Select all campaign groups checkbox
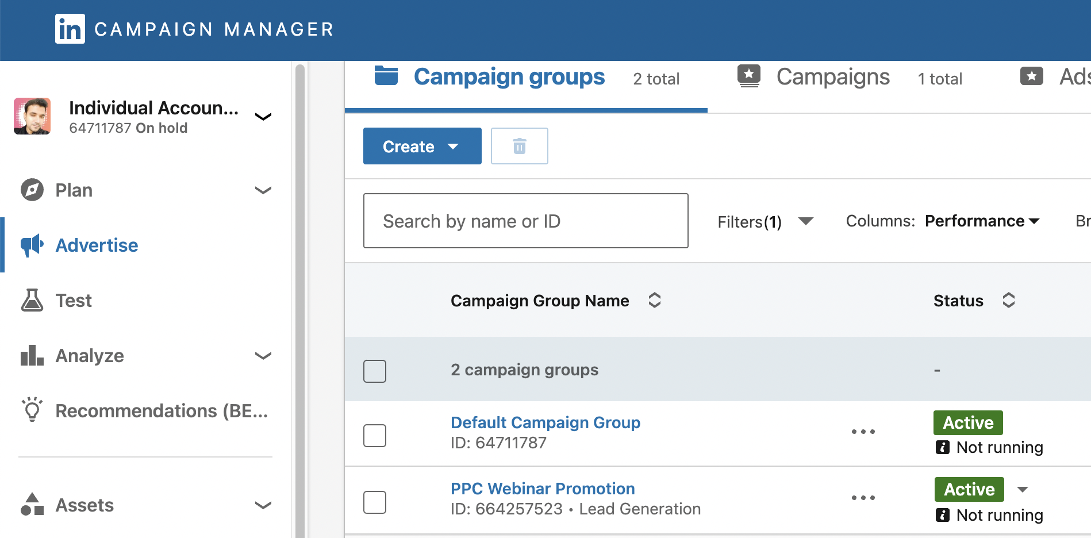Screen dimensions: 1091x538 click(x=375, y=371)
